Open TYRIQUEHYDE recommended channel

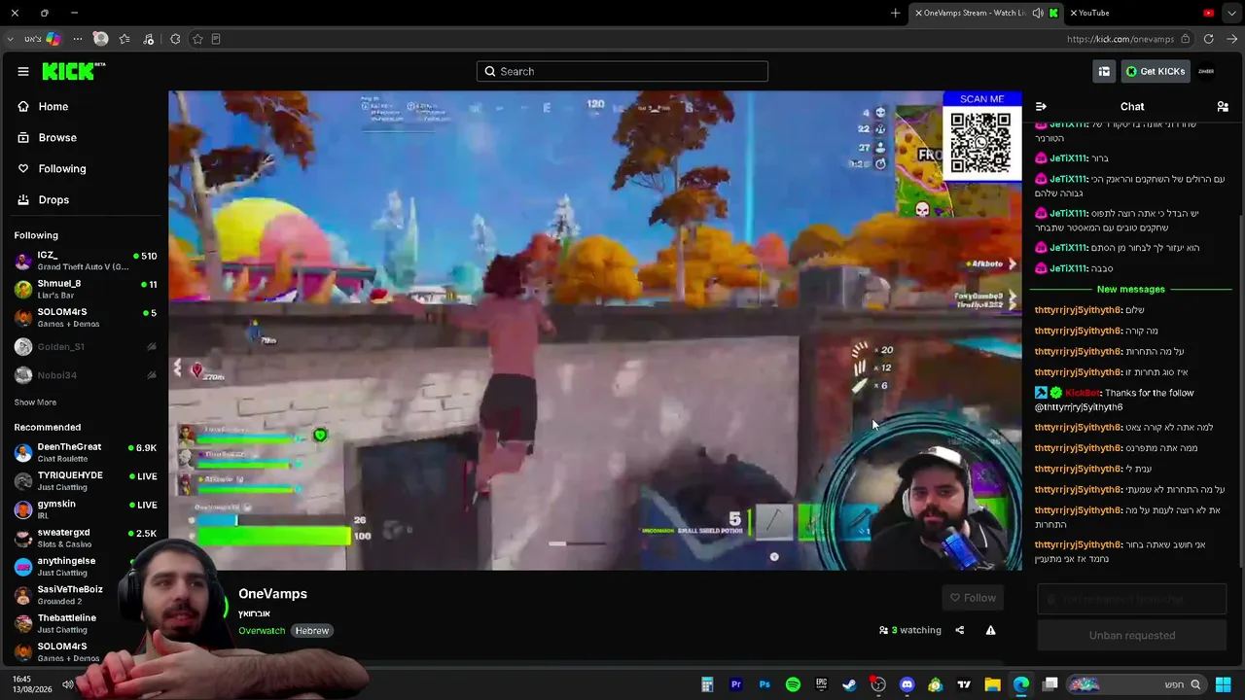86,480
